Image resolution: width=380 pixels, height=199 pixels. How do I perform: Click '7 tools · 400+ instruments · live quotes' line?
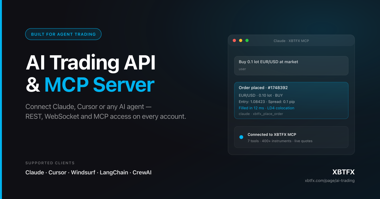click(280, 141)
